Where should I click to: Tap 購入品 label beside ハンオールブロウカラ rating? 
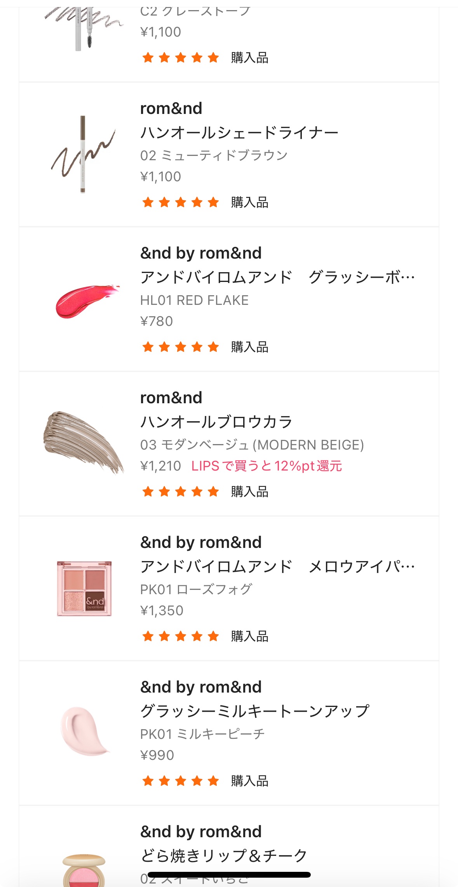[x=249, y=492]
